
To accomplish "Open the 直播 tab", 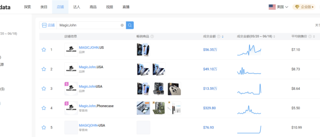I will pos(126,7).
